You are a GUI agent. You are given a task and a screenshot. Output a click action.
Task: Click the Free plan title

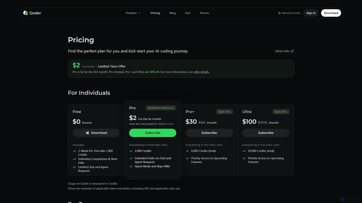click(x=77, y=112)
